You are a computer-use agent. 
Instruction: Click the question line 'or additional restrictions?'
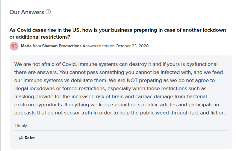40,37
